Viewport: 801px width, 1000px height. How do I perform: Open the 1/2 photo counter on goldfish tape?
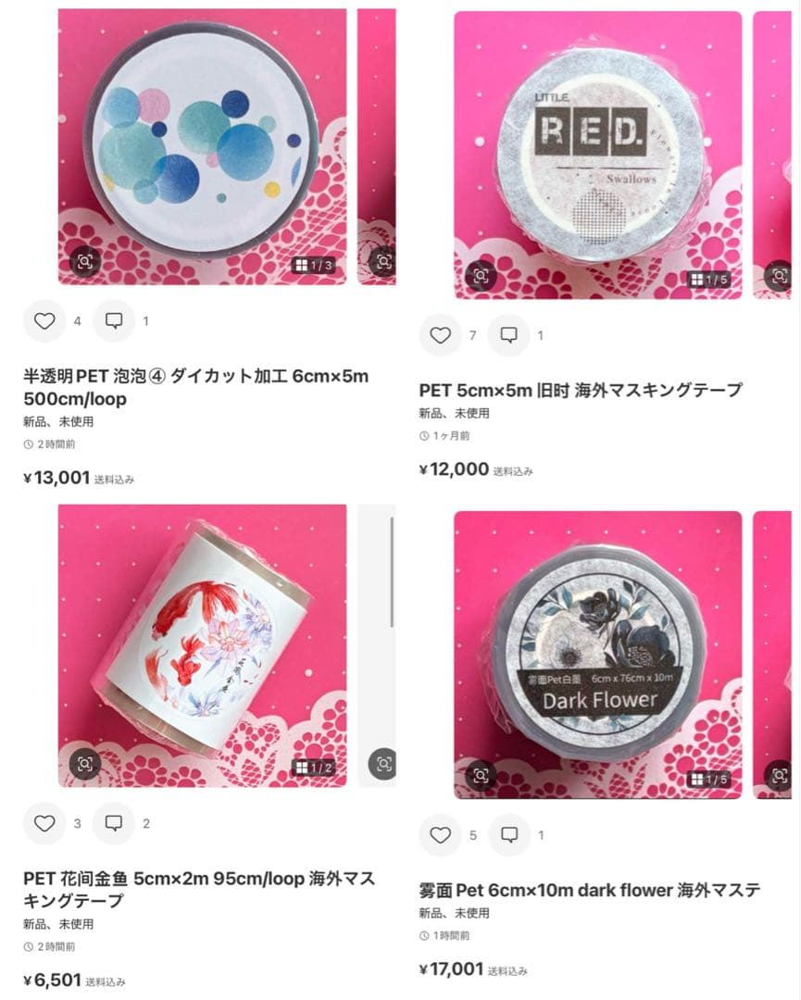[313, 768]
